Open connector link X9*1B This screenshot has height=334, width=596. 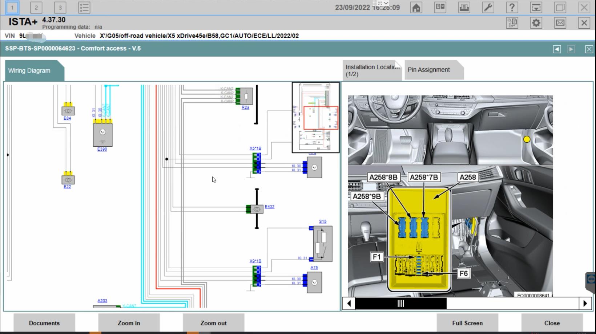coord(255,261)
